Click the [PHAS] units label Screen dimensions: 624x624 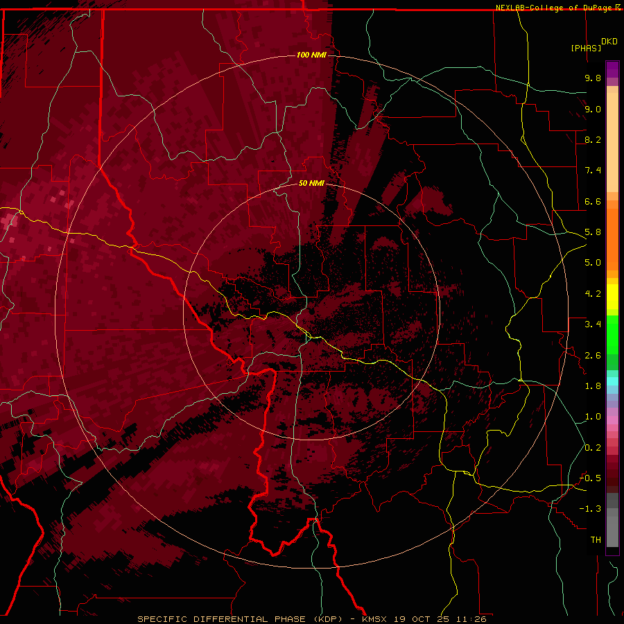pos(586,48)
